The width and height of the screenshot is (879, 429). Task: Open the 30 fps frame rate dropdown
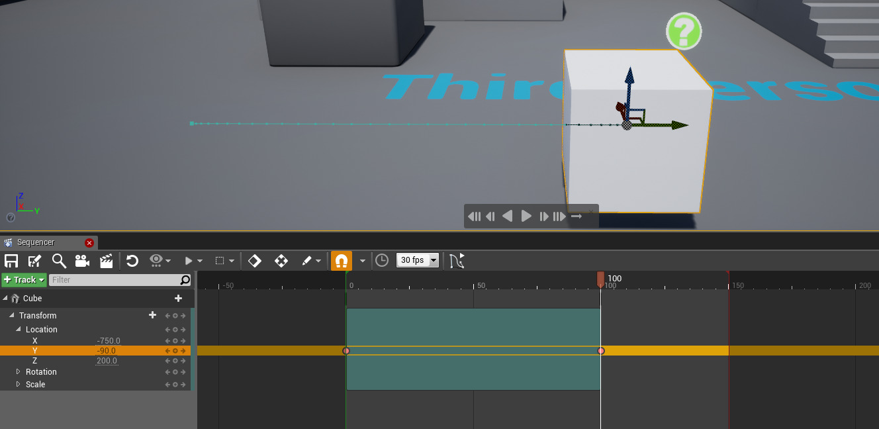[x=417, y=260]
